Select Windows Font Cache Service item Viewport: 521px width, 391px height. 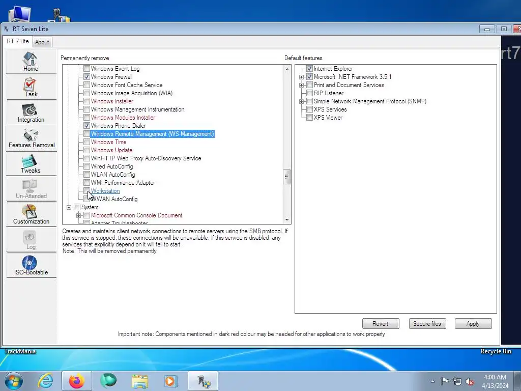click(x=127, y=85)
